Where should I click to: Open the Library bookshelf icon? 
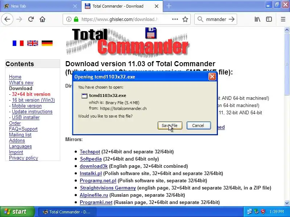click(x=257, y=19)
